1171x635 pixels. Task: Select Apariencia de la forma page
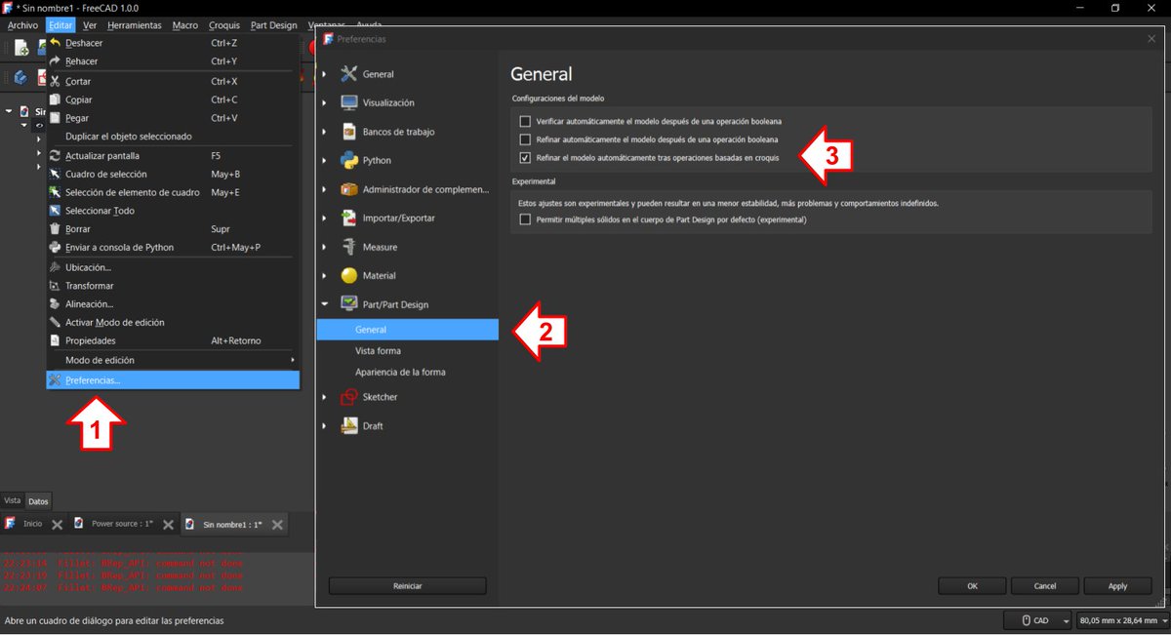coord(400,373)
